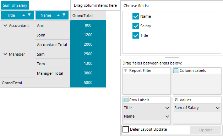Click the sort arrow on Name header

(x=58, y=15)
